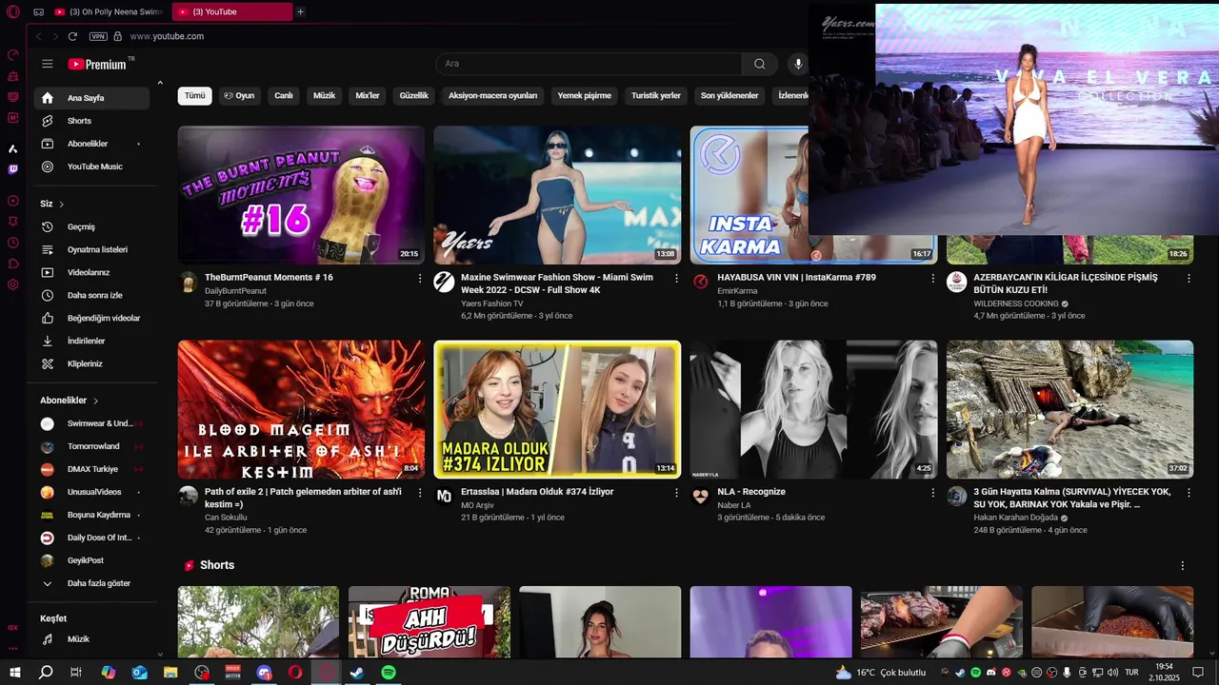
Task: Select the Müzik filter chip
Action: [325, 96]
